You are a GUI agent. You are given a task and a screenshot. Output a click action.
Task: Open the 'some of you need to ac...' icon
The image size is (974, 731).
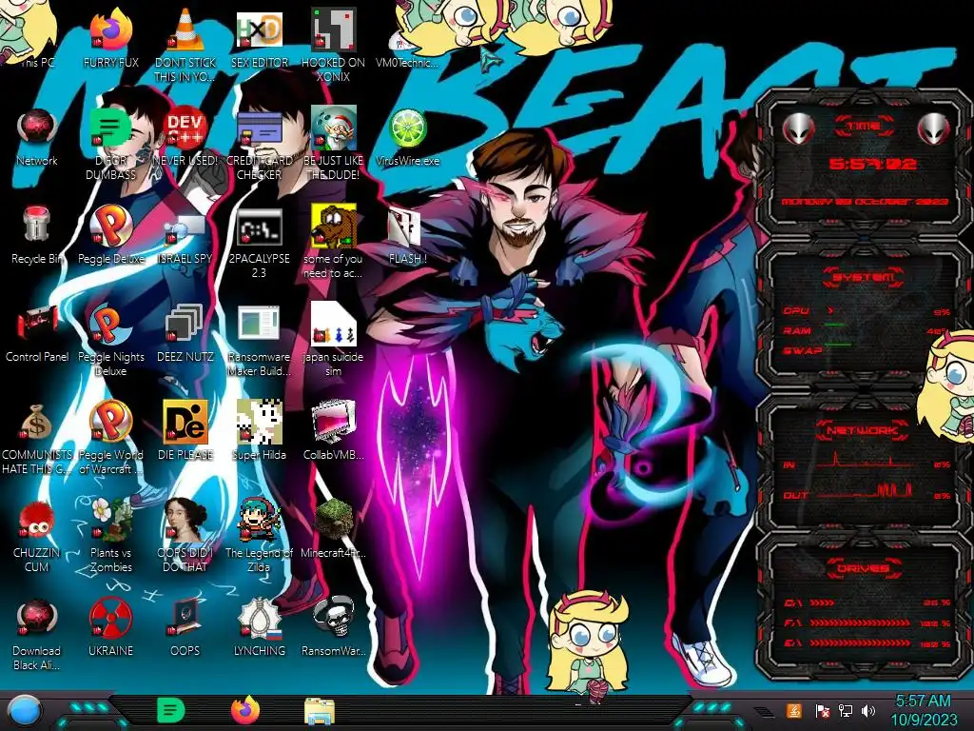333,227
